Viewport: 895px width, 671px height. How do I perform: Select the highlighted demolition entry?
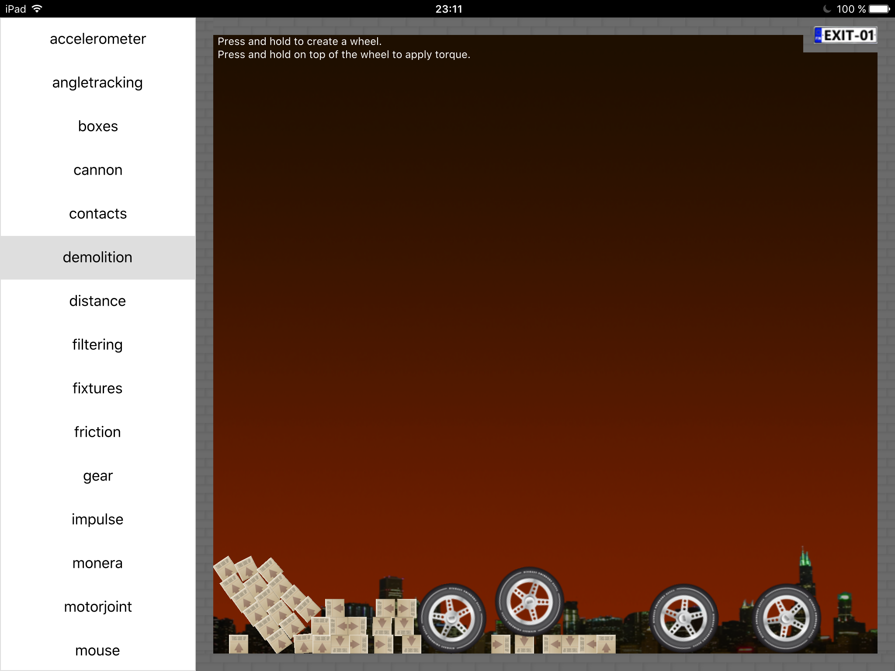[98, 258]
